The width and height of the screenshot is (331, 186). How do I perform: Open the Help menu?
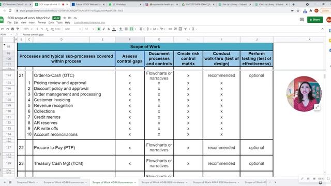tap(68, 23)
